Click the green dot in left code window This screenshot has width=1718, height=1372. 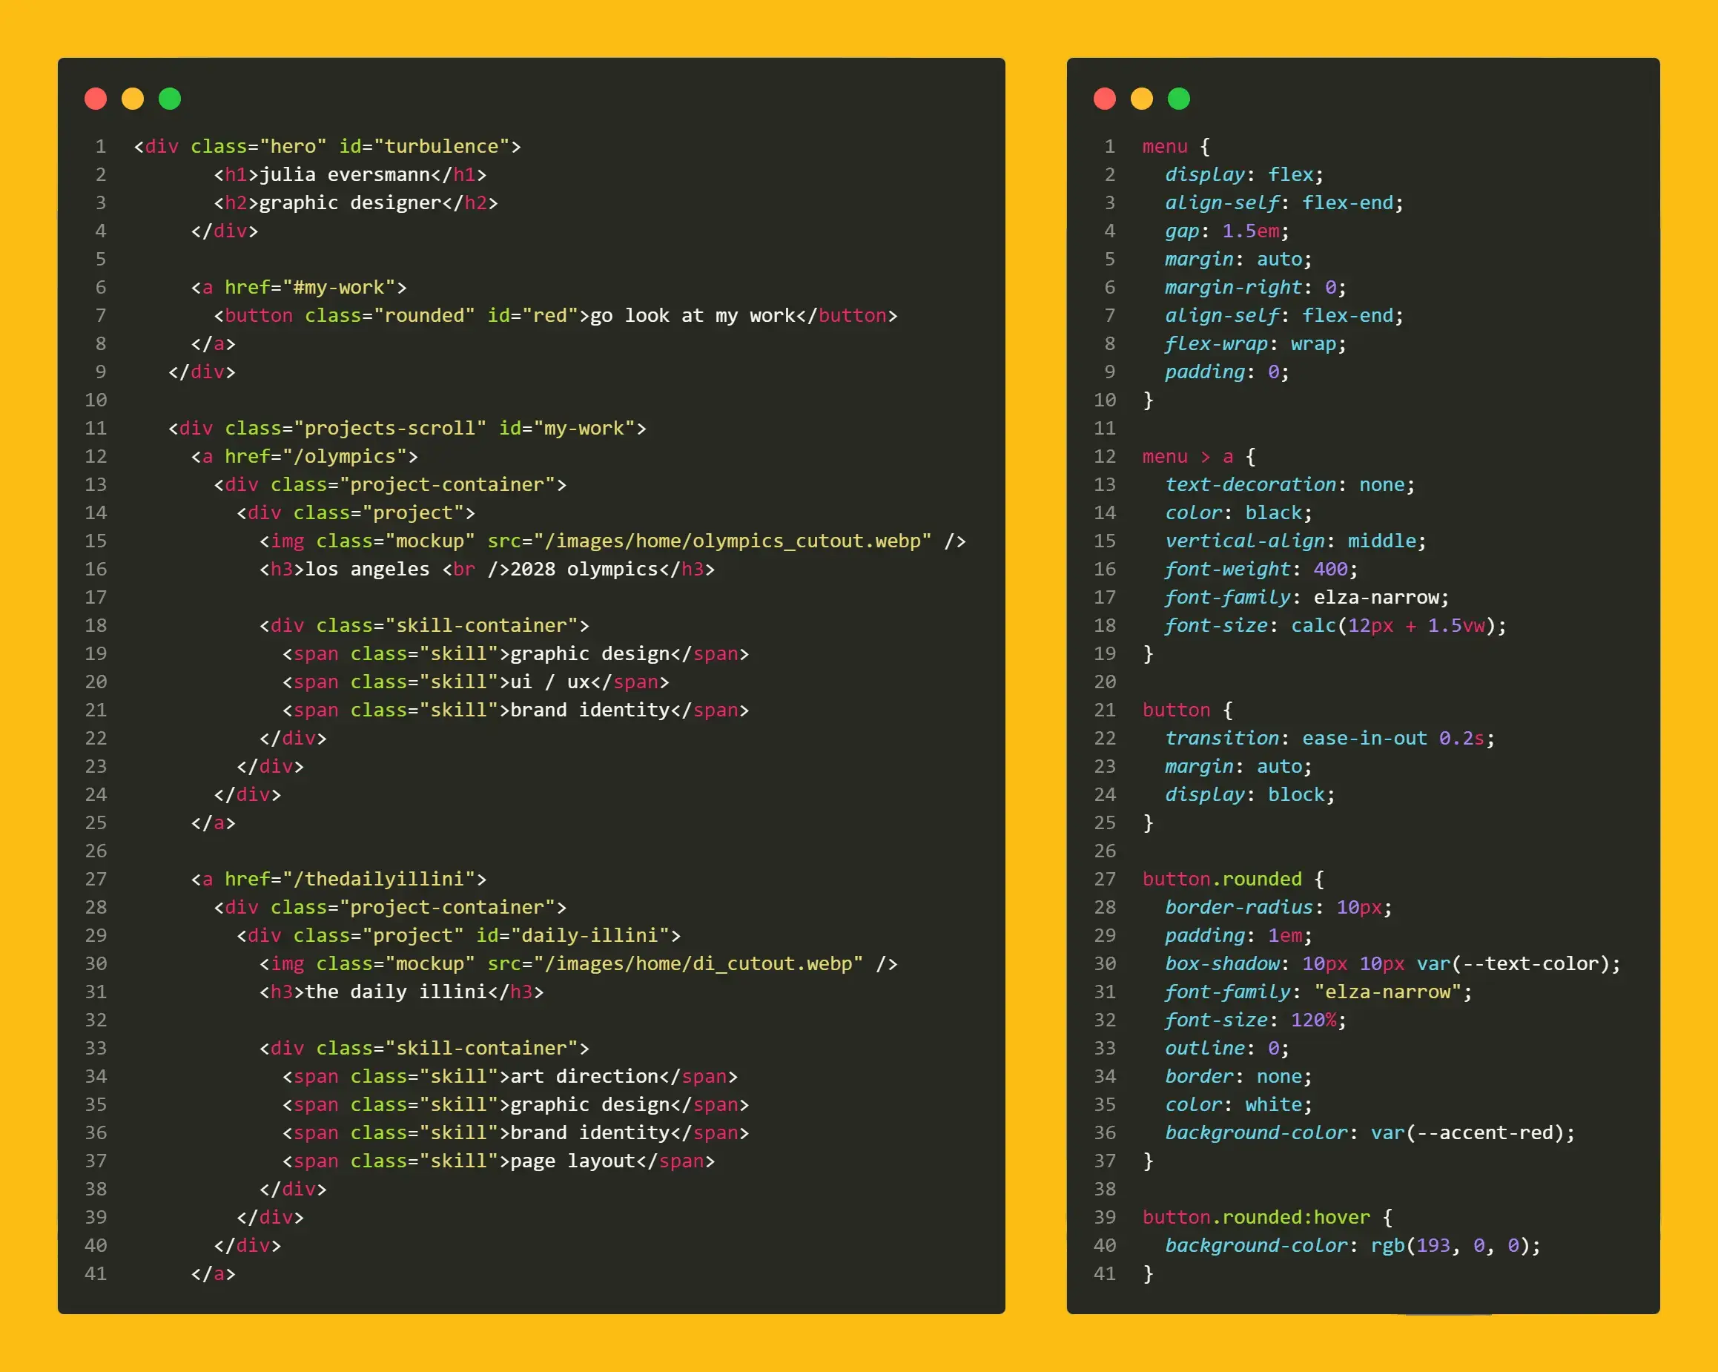pos(170,99)
